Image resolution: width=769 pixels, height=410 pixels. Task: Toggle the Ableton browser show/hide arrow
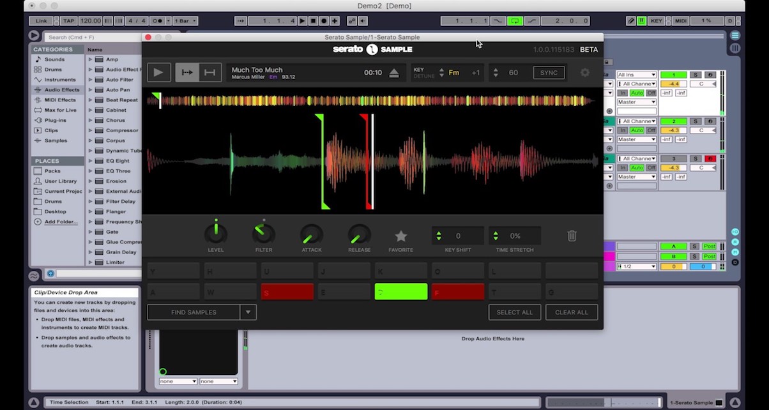(x=34, y=36)
